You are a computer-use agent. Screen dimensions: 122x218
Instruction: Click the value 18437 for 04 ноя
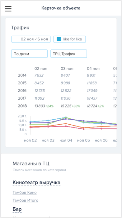(x=92, y=98)
